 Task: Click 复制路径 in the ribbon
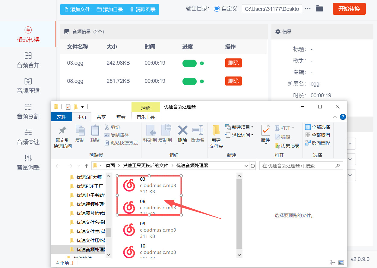coord(116,135)
